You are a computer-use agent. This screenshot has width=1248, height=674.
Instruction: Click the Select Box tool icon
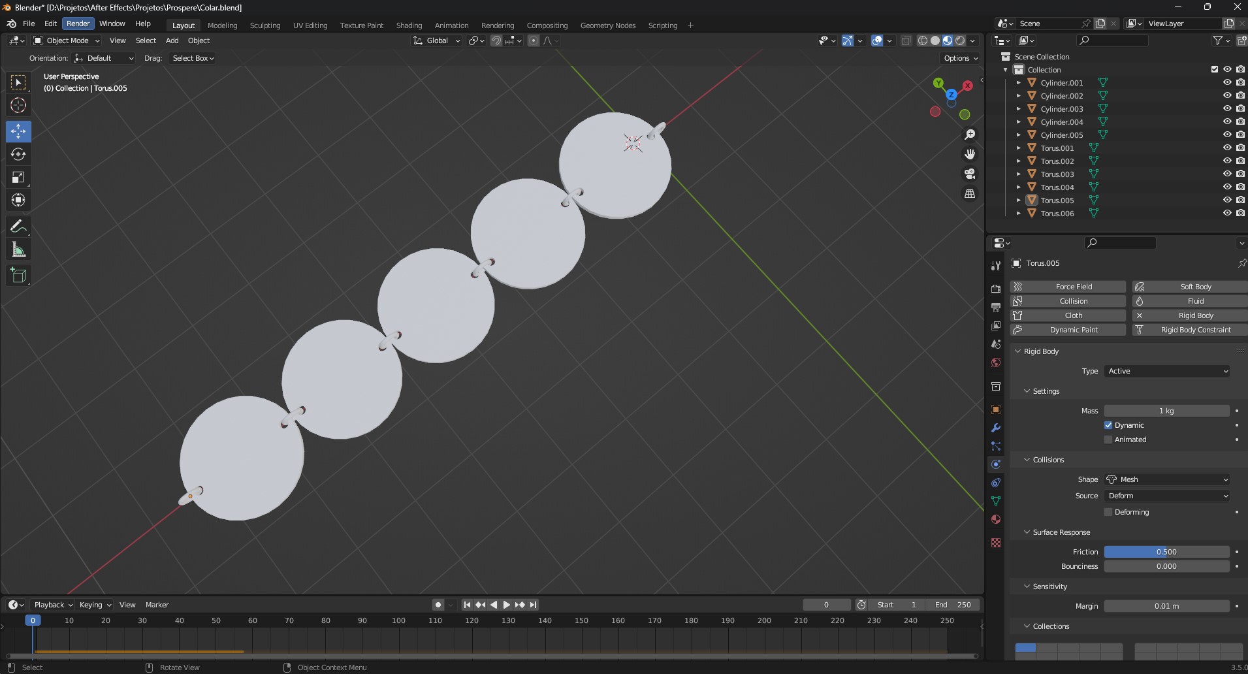18,82
